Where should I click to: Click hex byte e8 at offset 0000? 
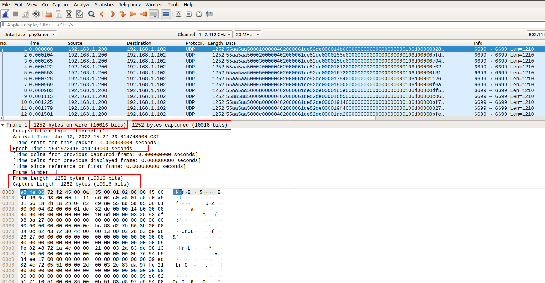pos(23,192)
